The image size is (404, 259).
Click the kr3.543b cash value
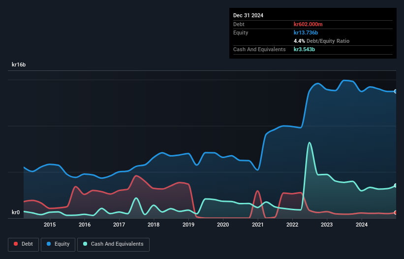pos(304,49)
